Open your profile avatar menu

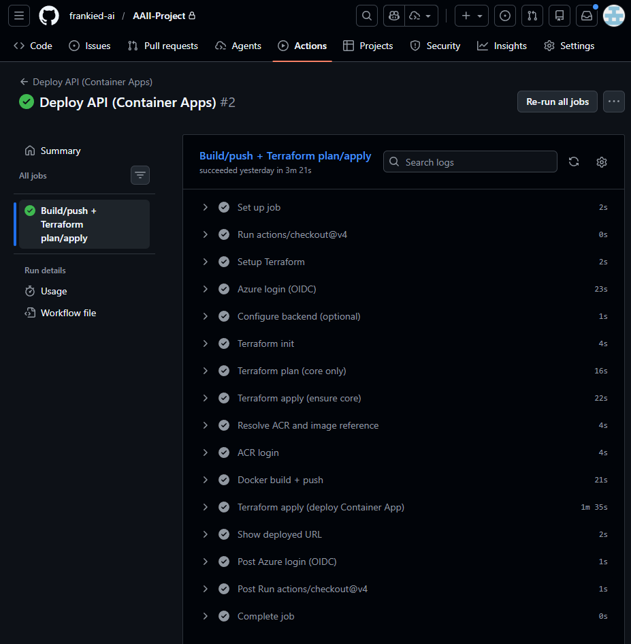[x=613, y=15]
